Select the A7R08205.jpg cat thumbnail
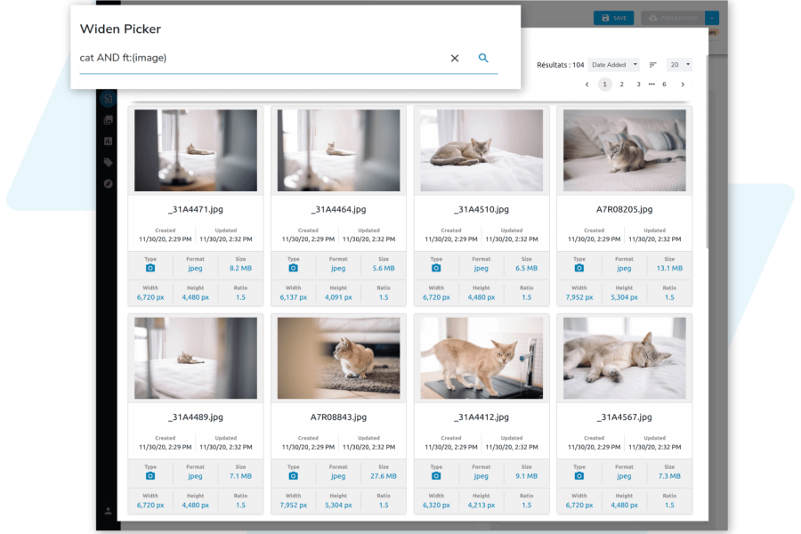The image size is (801, 534). pyautogui.click(x=624, y=150)
